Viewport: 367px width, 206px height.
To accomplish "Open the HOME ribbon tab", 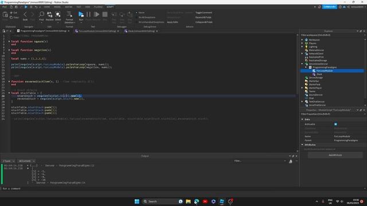I will coord(47,7).
